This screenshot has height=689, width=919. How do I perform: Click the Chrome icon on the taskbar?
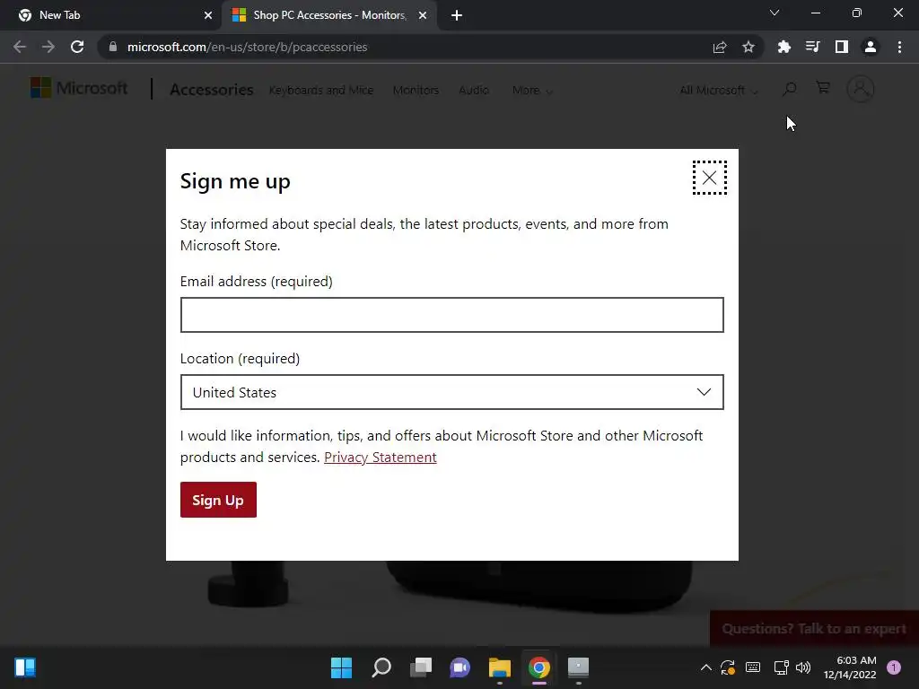pyautogui.click(x=539, y=667)
